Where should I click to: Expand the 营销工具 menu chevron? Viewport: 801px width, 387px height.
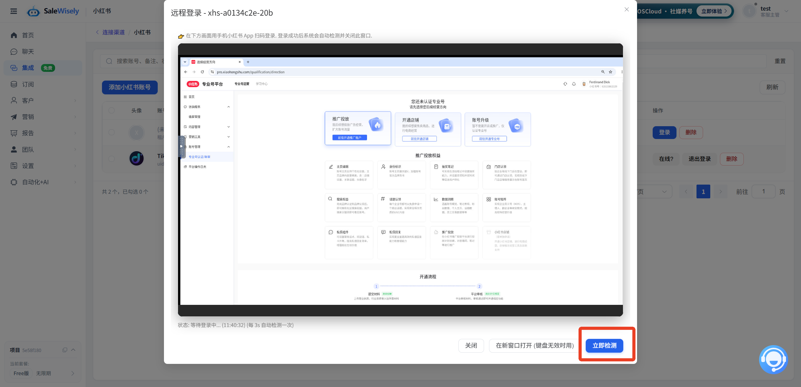point(229,137)
